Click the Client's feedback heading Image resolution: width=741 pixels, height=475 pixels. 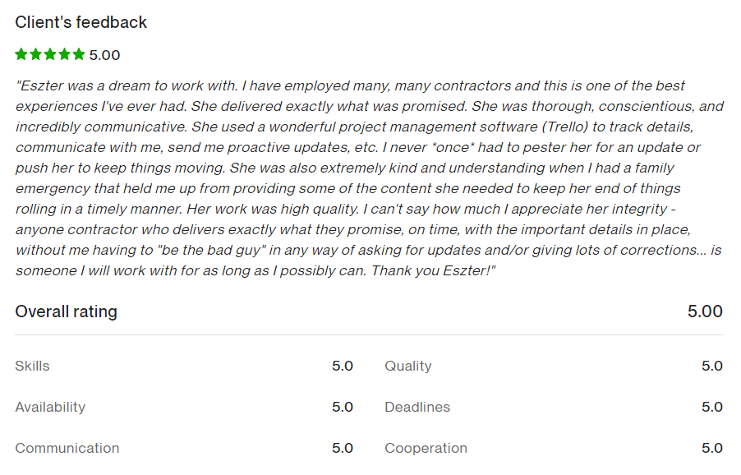[x=81, y=22]
